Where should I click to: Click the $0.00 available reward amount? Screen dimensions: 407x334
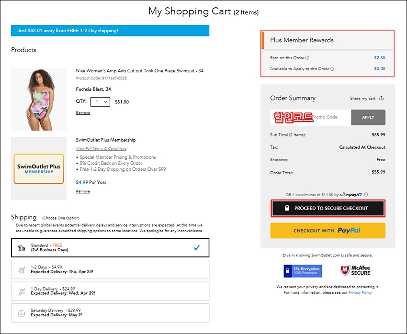coord(380,69)
